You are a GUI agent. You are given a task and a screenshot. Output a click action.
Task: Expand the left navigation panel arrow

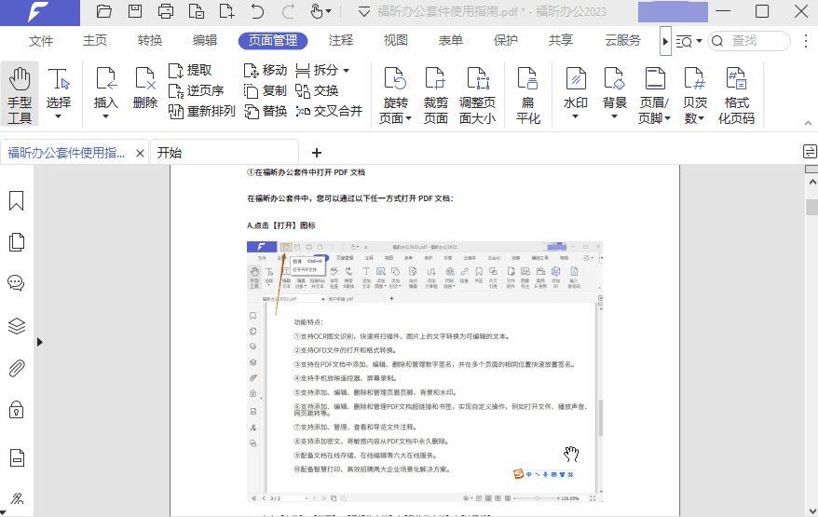40,342
